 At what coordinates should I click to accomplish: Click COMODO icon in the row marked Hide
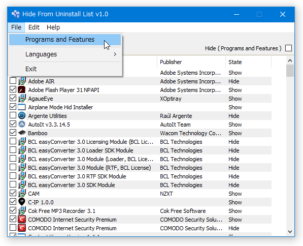click(22, 228)
